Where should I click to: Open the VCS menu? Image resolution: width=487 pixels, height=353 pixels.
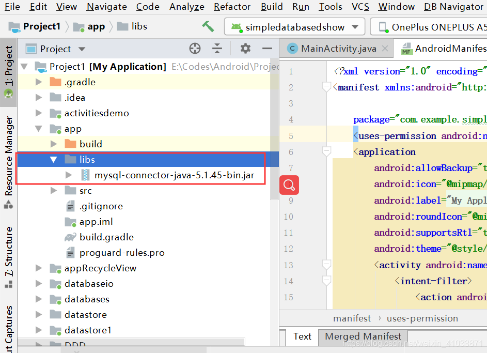pos(360,7)
